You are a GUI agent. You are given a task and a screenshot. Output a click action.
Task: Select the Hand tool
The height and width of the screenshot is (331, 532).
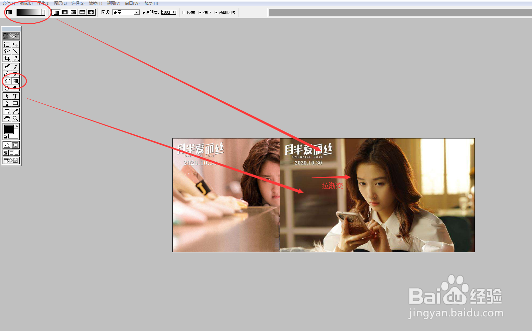coord(7,118)
